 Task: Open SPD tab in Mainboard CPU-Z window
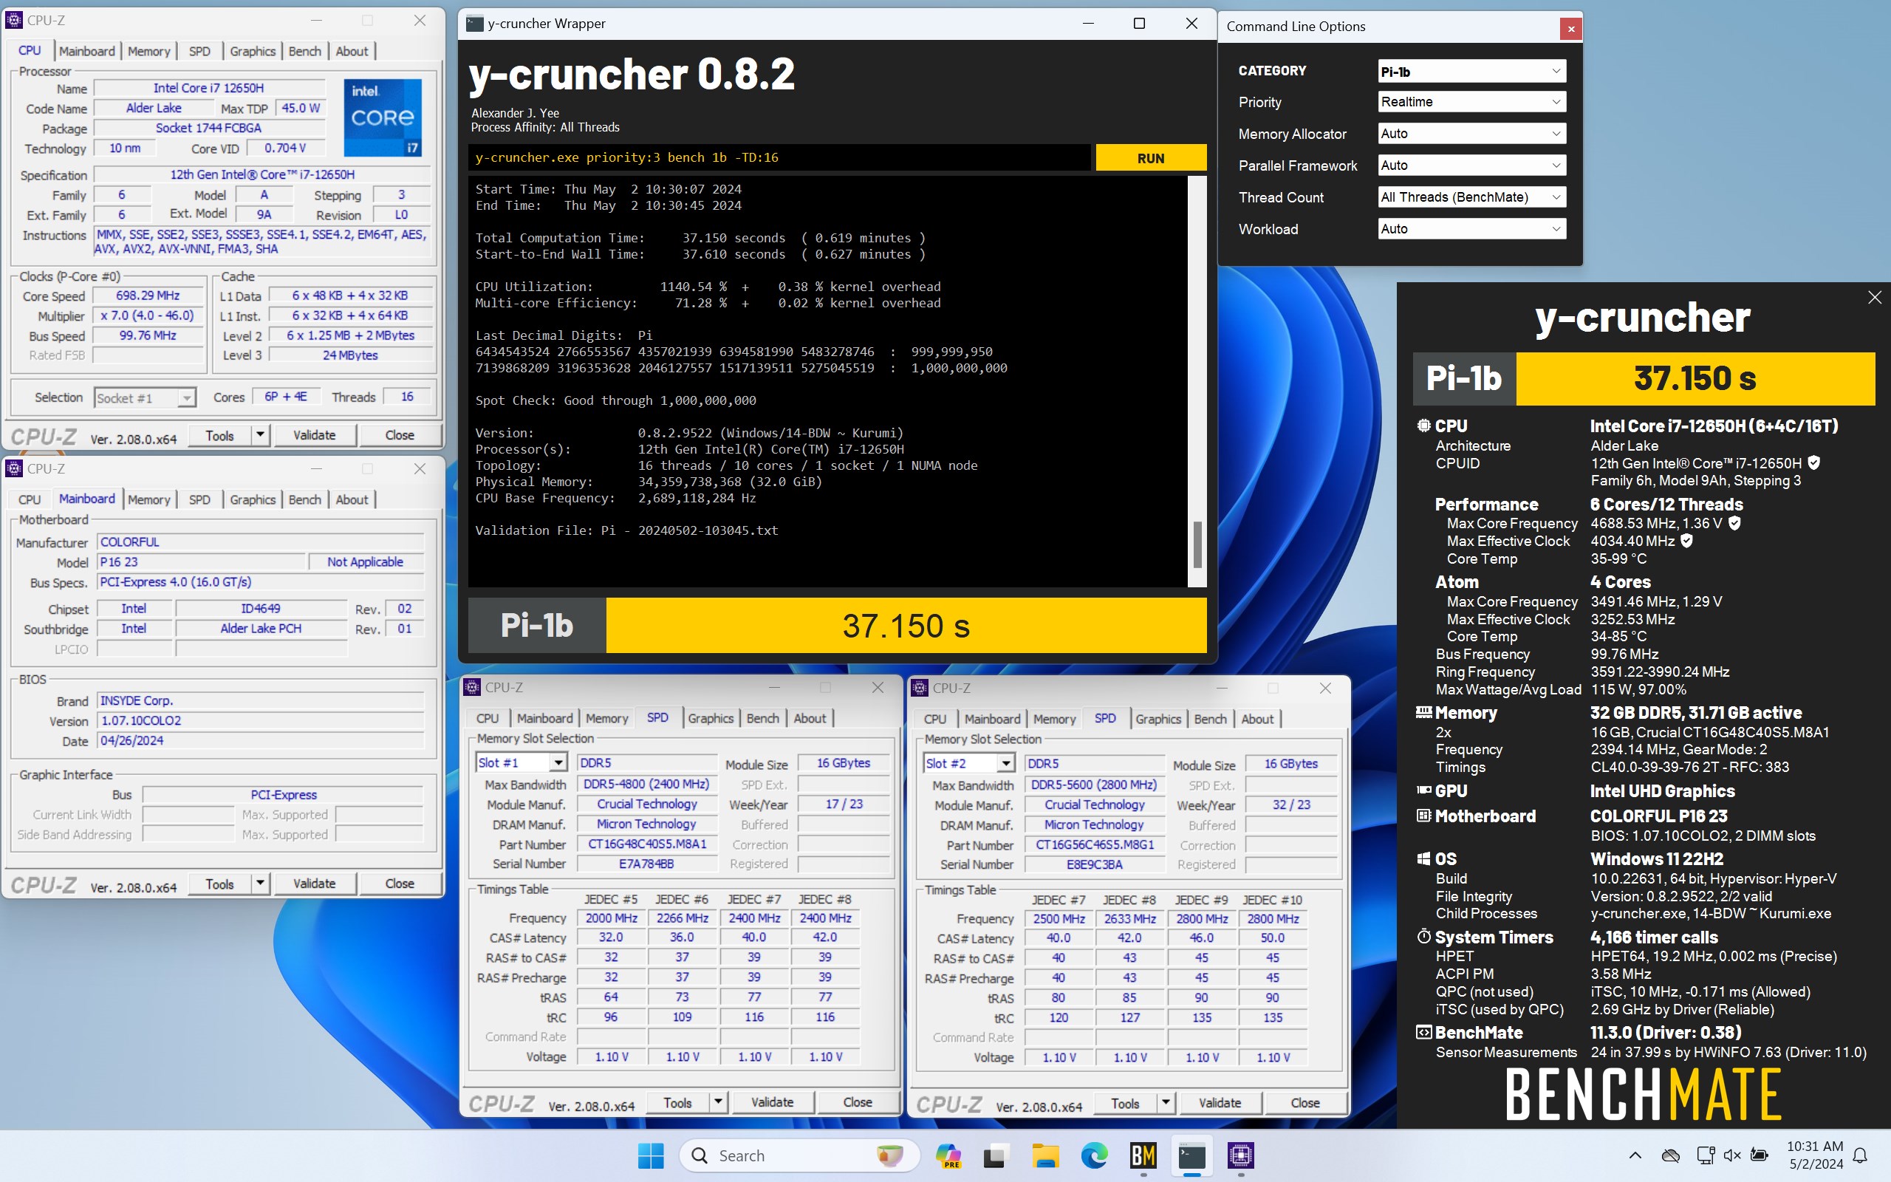pyautogui.click(x=199, y=499)
